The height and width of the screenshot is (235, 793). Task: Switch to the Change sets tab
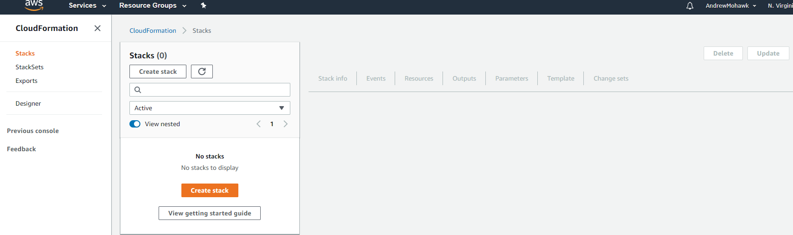[611, 78]
